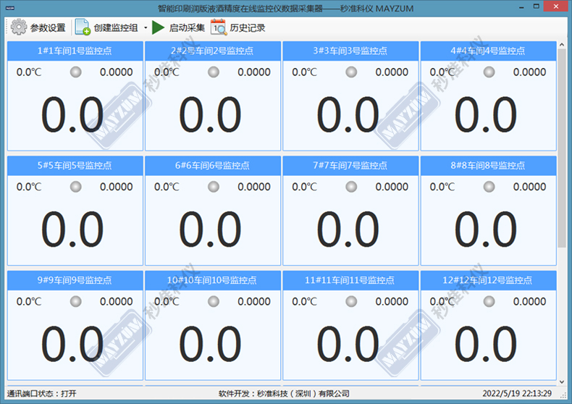The width and height of the screenshot is (572, 404).
Task: Select the 7#7车间7号监控点 header
Action: [350, 166]
